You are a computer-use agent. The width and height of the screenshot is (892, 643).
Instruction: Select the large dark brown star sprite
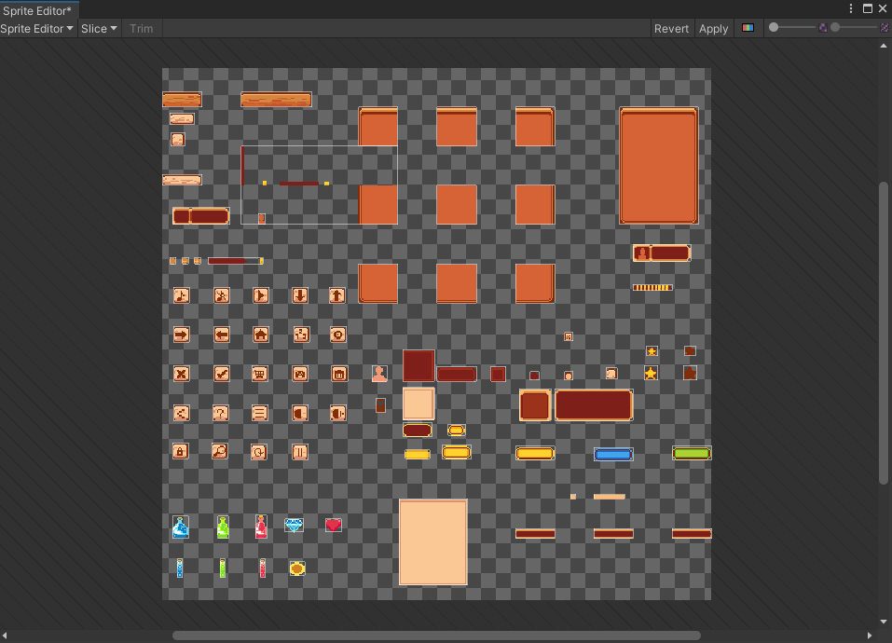690,373
